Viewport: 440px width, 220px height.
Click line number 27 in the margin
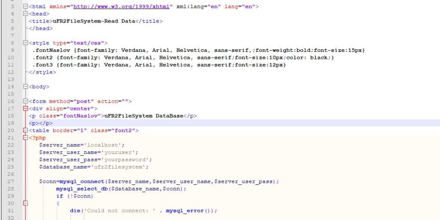tap(11, 182)
